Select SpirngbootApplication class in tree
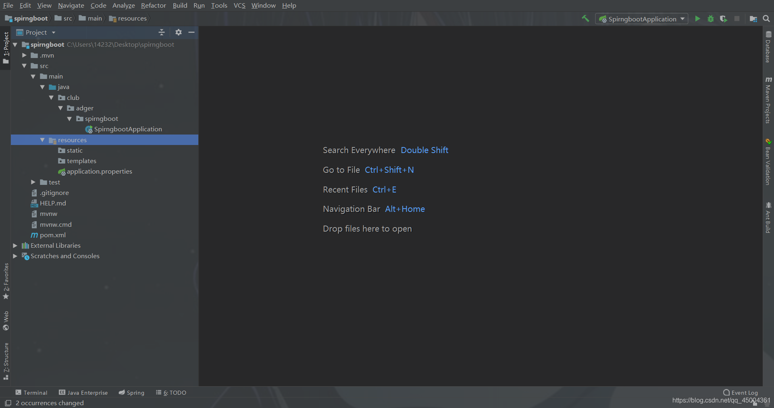774x408 pixels. click(128, 129)
